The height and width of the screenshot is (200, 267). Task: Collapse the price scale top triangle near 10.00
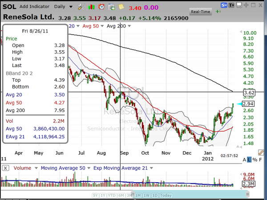(x=241, y=32)
